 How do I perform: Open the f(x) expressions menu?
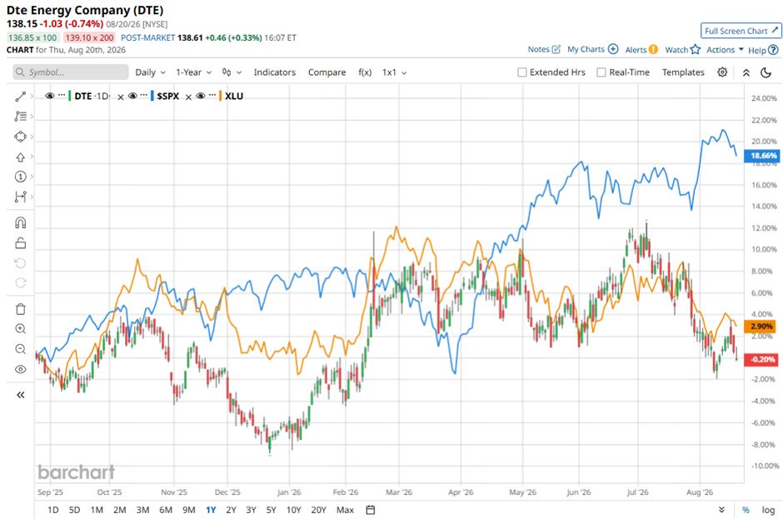[x=365, y=72]
